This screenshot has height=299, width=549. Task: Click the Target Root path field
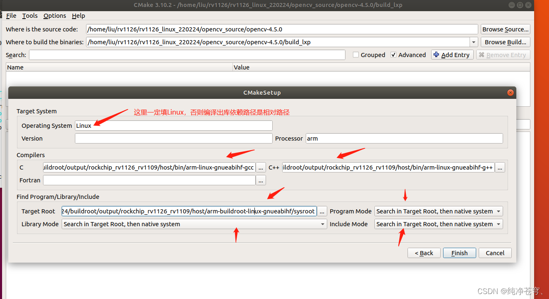pyautogui.click(x=189, y=211)
